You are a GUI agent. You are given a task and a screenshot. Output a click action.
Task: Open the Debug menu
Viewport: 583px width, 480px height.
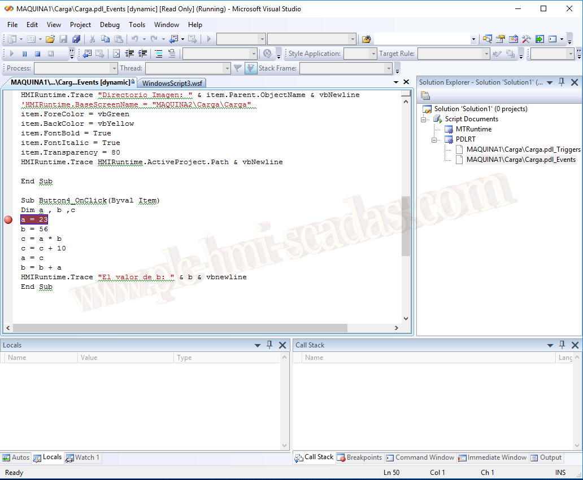pos(110,25)
